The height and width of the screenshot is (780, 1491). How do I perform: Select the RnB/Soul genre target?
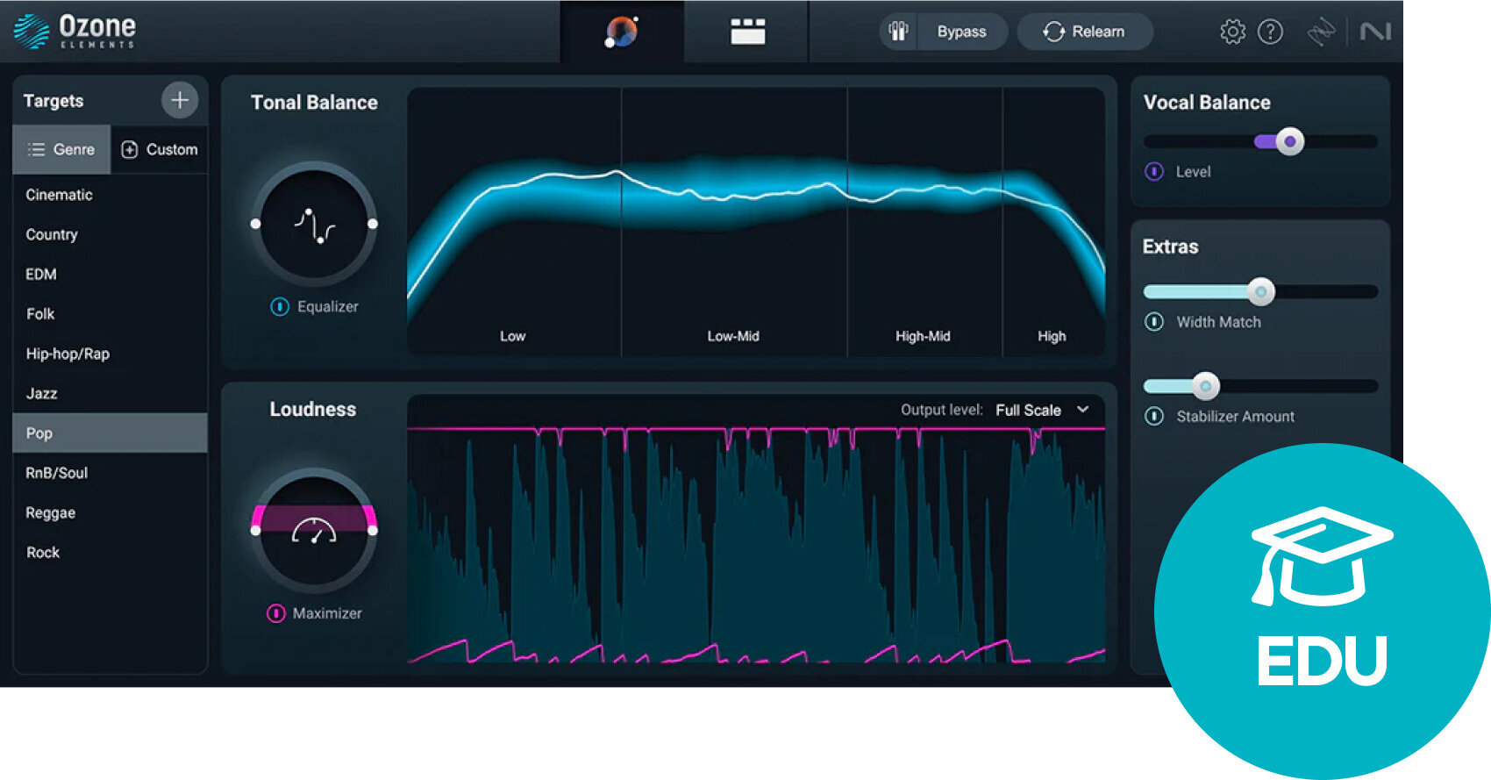[x=110, y=473]
